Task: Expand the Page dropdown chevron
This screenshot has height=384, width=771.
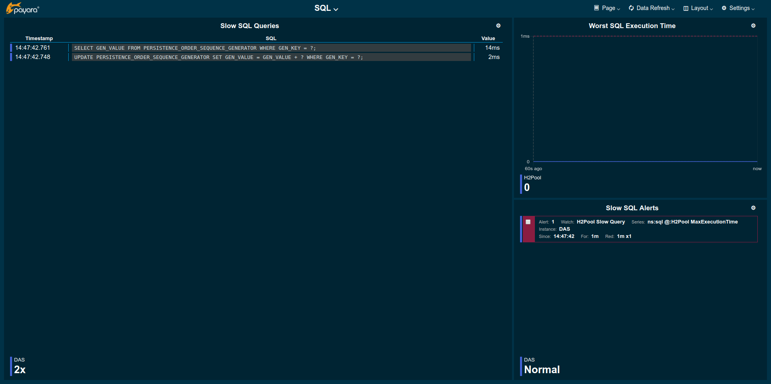Action: tap(618, 9)
